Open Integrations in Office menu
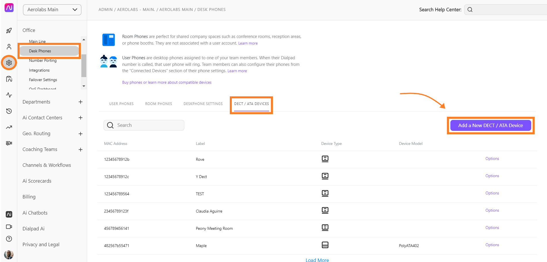Viewport: 547px width, 262px height. tap(39, 70)
